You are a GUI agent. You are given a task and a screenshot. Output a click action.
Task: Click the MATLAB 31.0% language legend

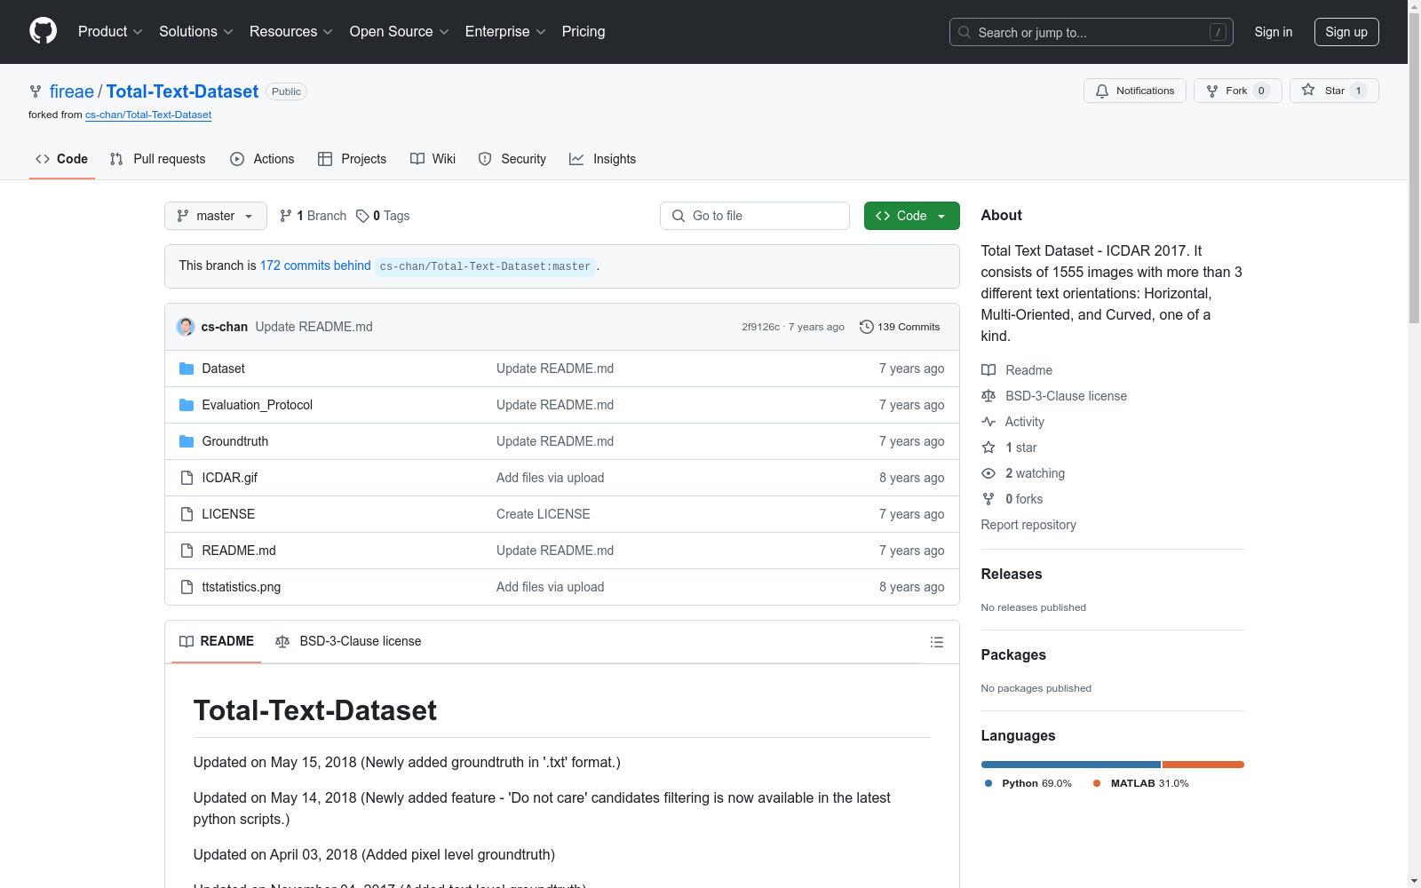(1140, 783)
